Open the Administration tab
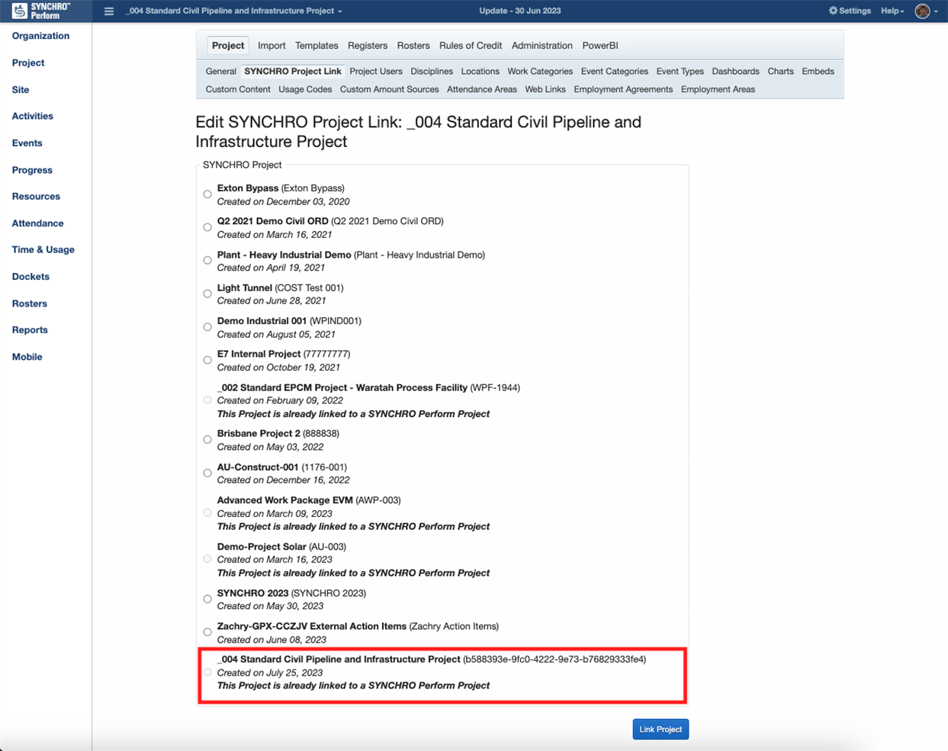 (x=542, y=46)
